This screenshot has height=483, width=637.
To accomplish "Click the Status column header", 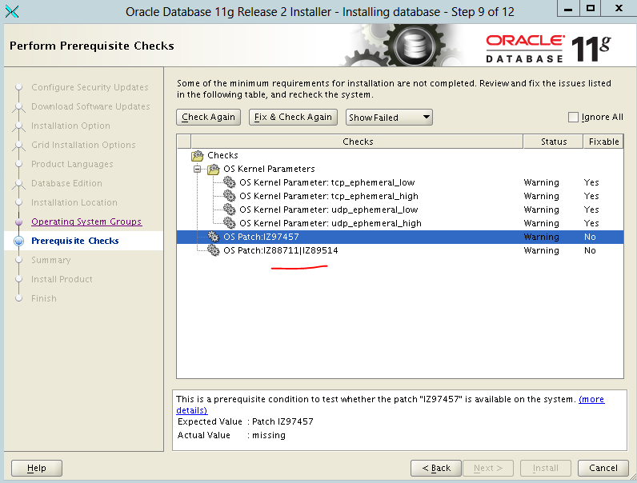I will click(x=553, y=142).
